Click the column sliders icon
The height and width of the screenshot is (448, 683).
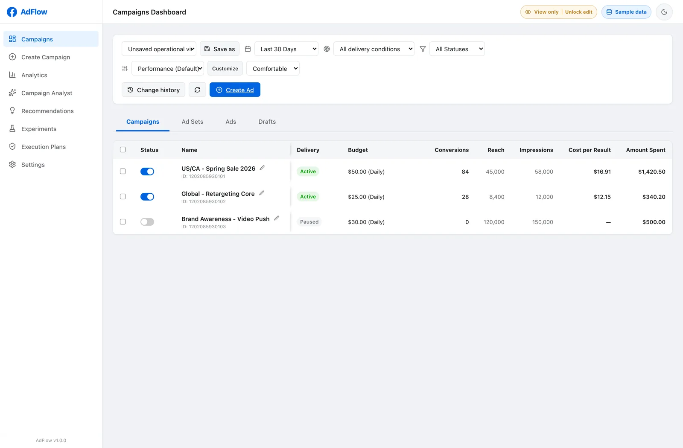125,69
